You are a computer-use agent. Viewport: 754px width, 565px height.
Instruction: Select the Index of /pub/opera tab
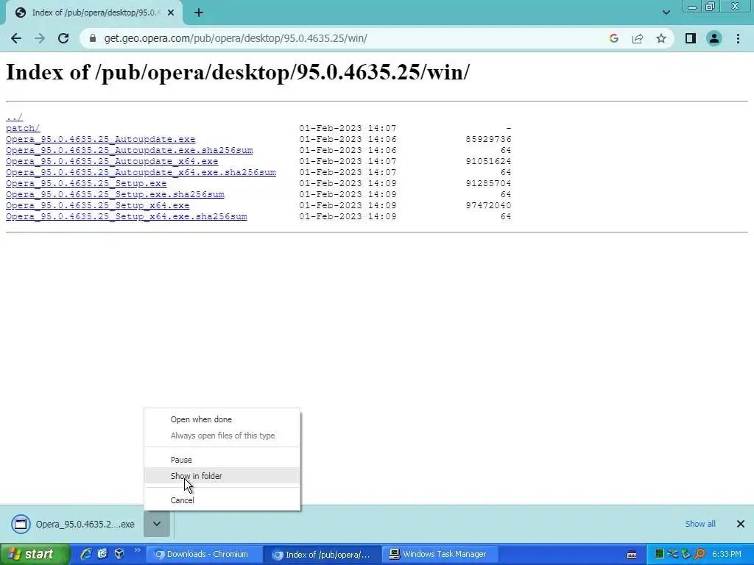94,13
